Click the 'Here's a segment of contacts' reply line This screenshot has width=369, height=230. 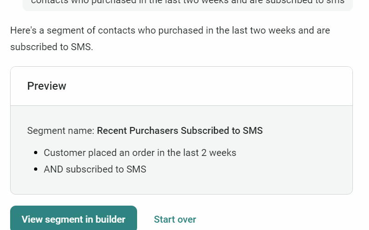pos(170,31)
